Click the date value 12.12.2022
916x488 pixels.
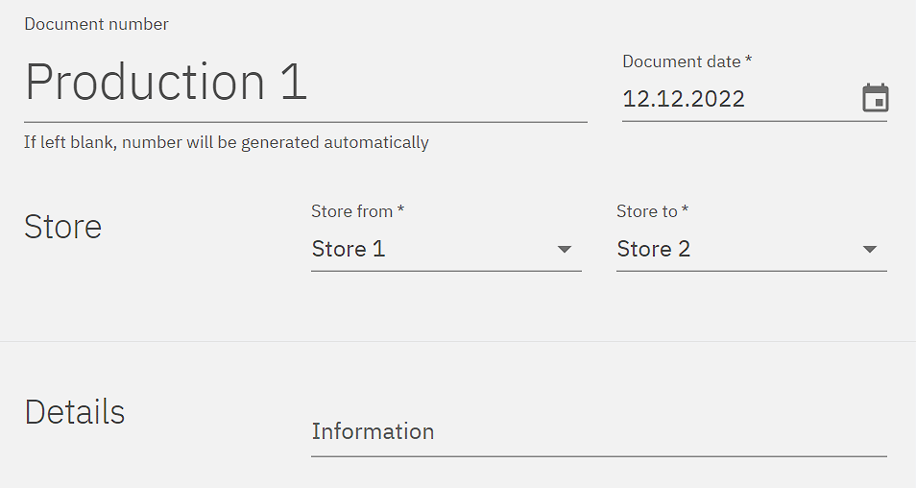pos(684,99)
